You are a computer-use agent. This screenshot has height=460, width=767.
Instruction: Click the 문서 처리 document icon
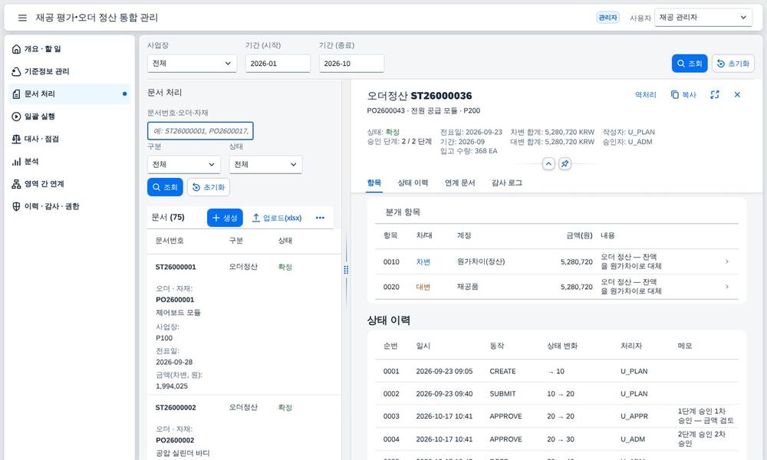pos(16,94)
